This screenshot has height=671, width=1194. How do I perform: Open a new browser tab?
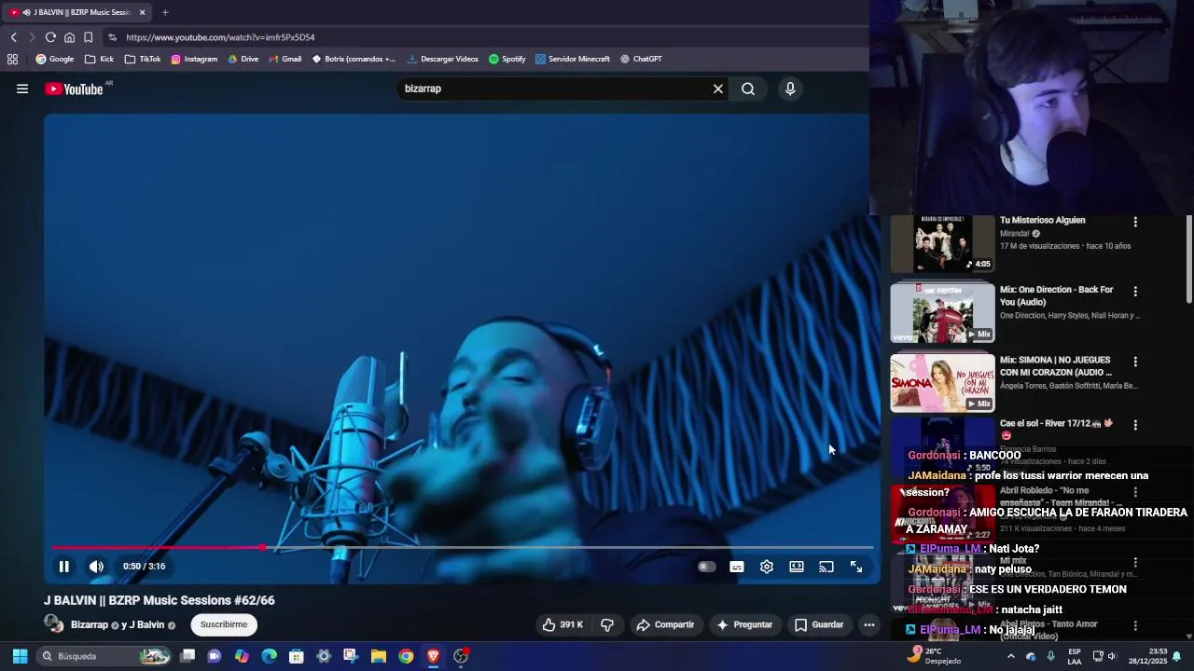(x=165, y=12)
